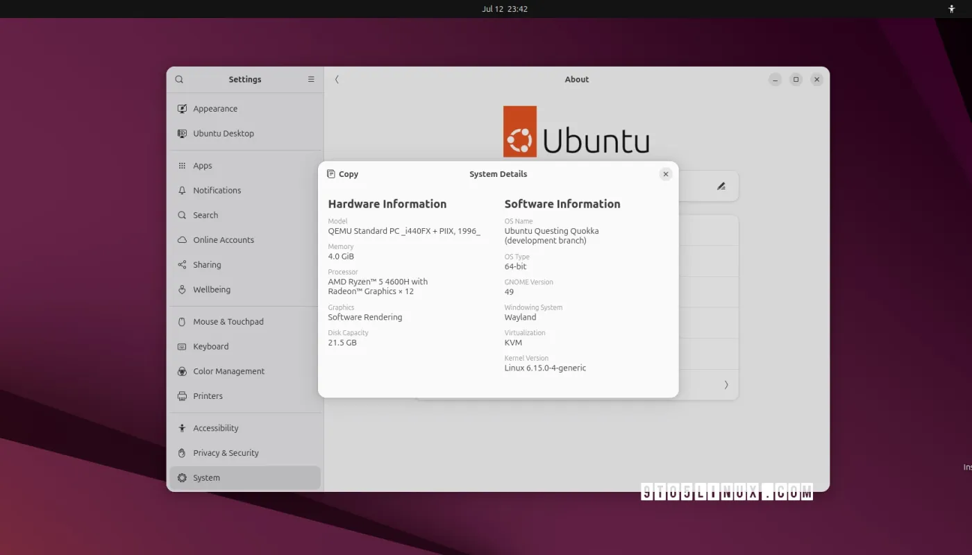972x555 pixels.
Task: Open Online Accounts settings
Action: click(245, 240)
